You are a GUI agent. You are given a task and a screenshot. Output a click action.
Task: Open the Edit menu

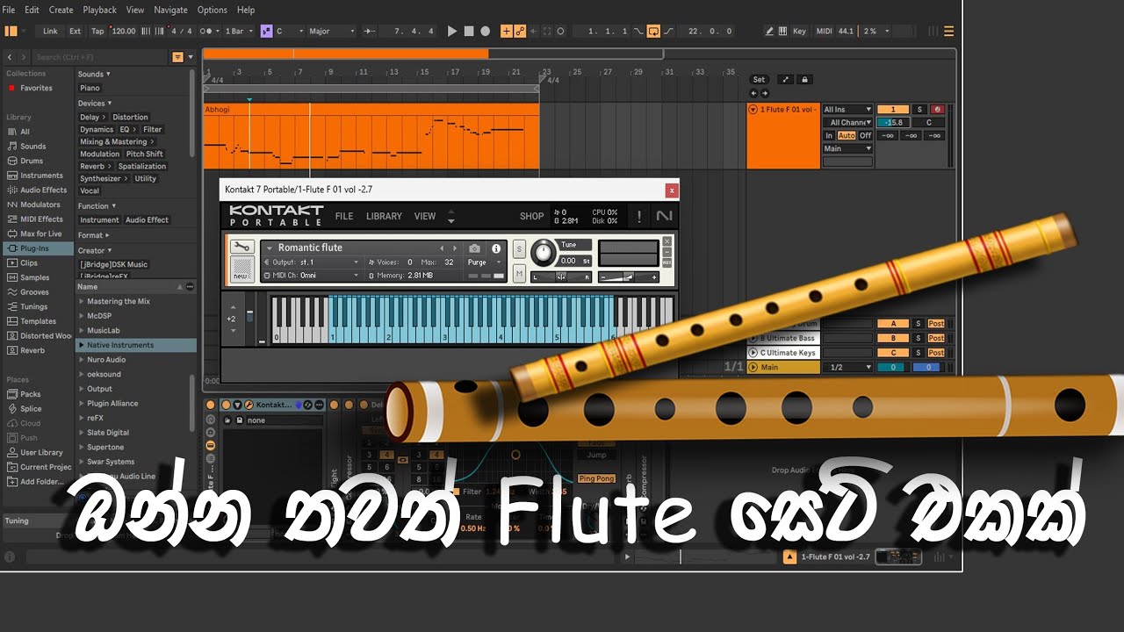(x=32, y=10)
